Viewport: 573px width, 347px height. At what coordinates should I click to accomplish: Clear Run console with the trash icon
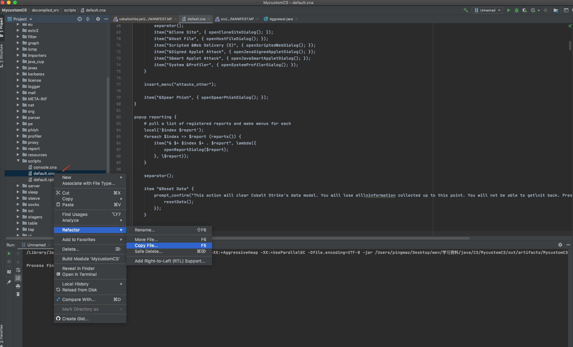(18, 294)
